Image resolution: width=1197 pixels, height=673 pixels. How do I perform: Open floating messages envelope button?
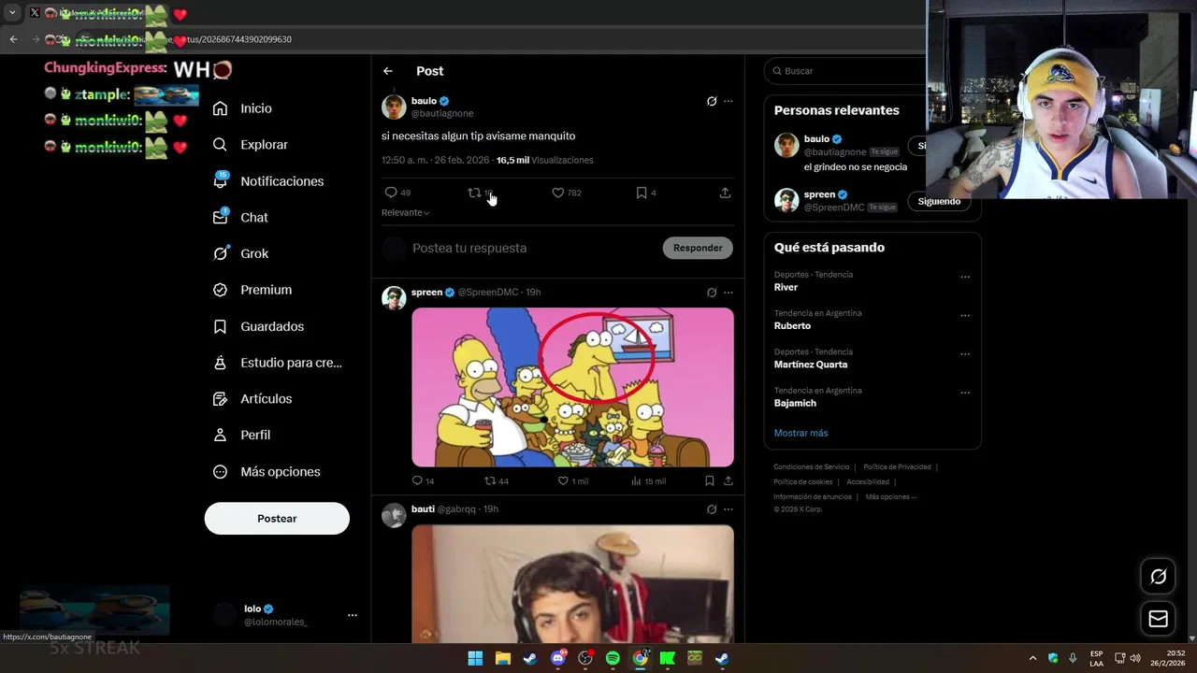1158,619
